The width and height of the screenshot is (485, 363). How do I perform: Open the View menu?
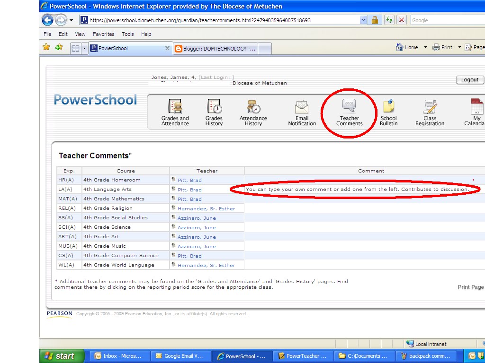80,34
